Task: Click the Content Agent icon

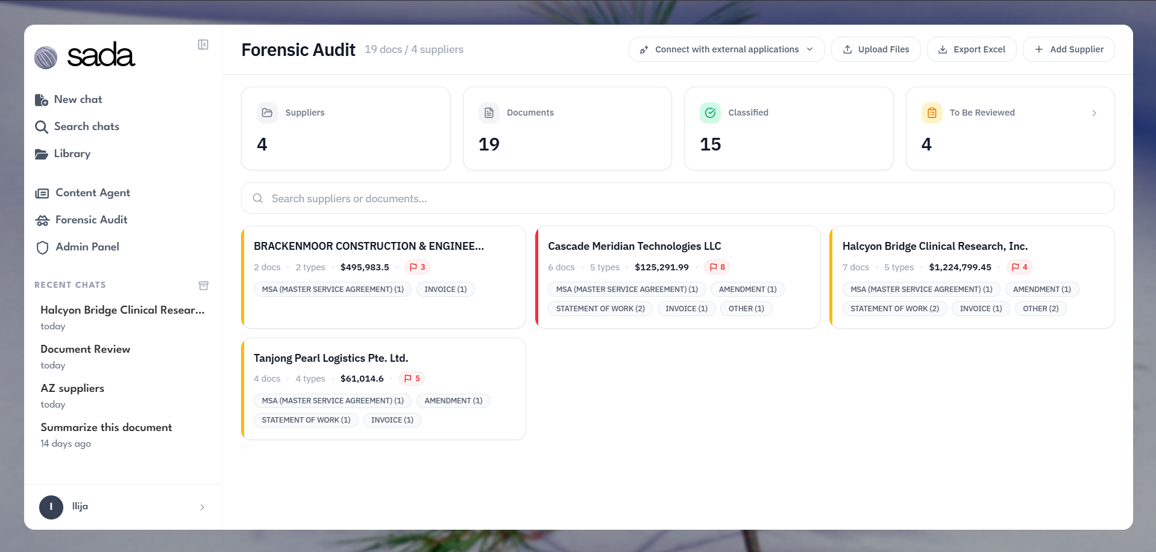Action: [x=42, y=193]
